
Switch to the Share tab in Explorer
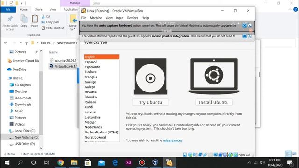(x=38, y=9)
